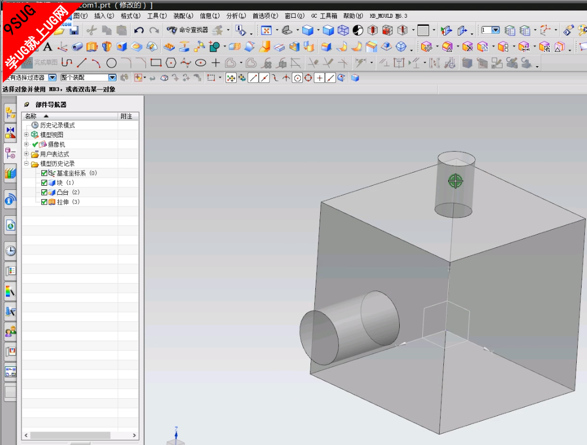The image size is (587, 445).
Task: Select the Hole feature tool
Action: [x=122, y=47]
